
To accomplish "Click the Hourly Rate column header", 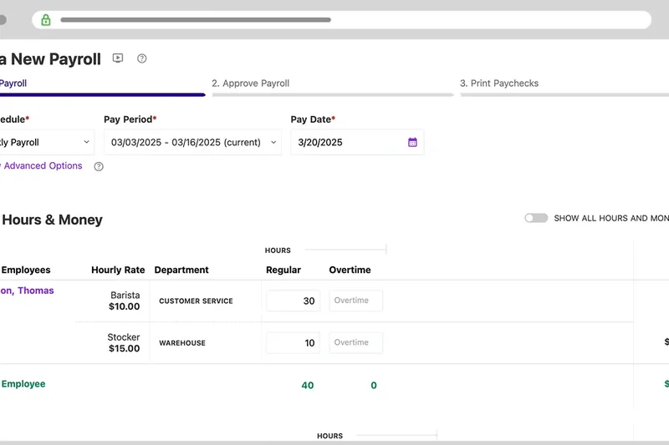I will click(118, 271).
